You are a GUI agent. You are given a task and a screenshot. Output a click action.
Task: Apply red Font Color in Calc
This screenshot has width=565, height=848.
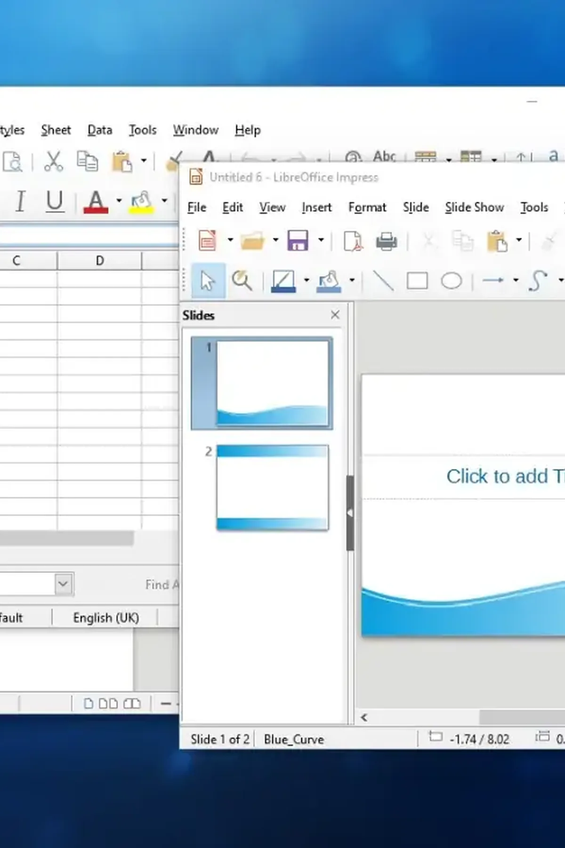96,202
